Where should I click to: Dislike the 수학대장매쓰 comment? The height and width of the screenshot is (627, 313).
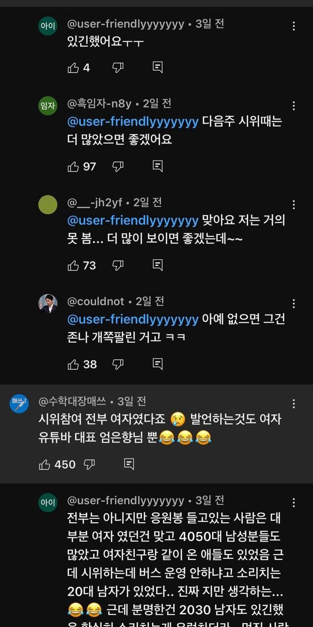[x=89, y=464]
